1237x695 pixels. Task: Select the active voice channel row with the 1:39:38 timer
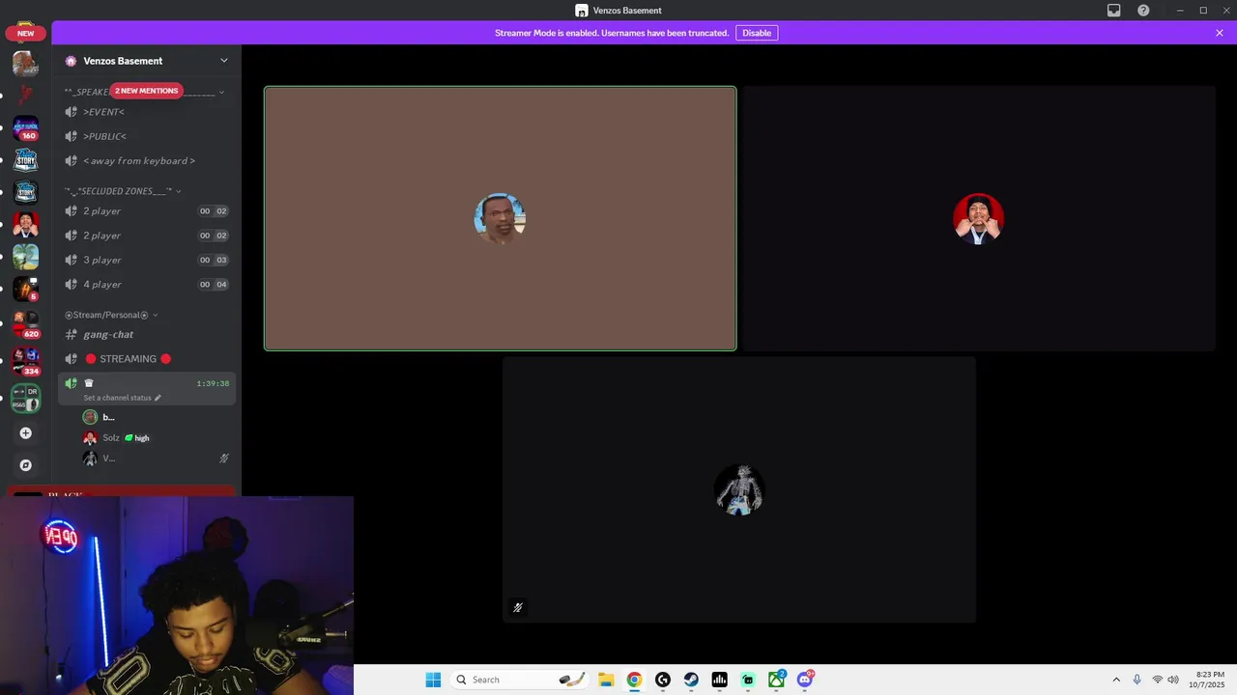pos(145,389)
